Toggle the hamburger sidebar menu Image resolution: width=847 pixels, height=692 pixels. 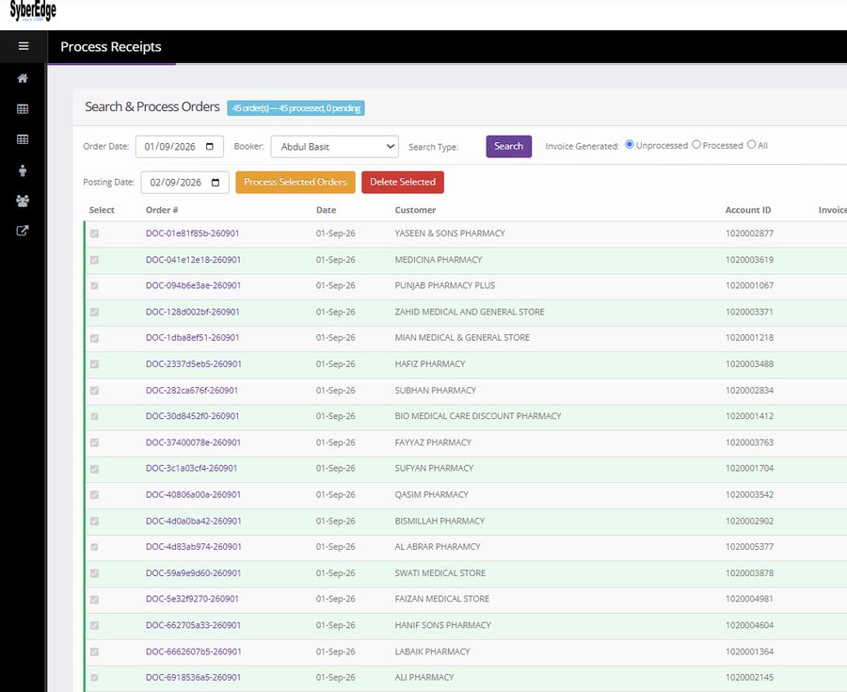[24, 46]
